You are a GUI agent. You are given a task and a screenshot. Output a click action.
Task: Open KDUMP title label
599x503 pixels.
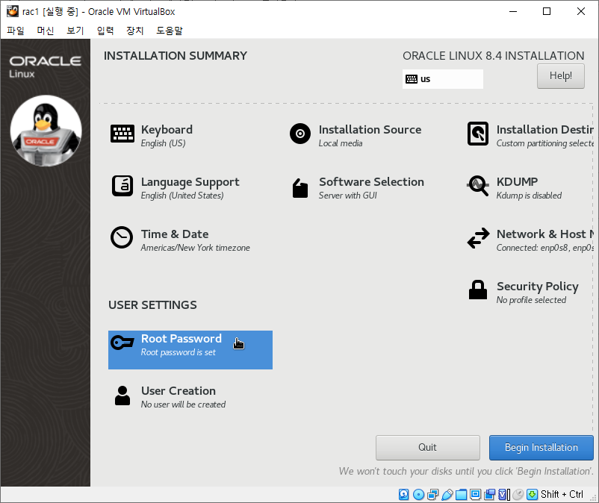click(517, 182)
